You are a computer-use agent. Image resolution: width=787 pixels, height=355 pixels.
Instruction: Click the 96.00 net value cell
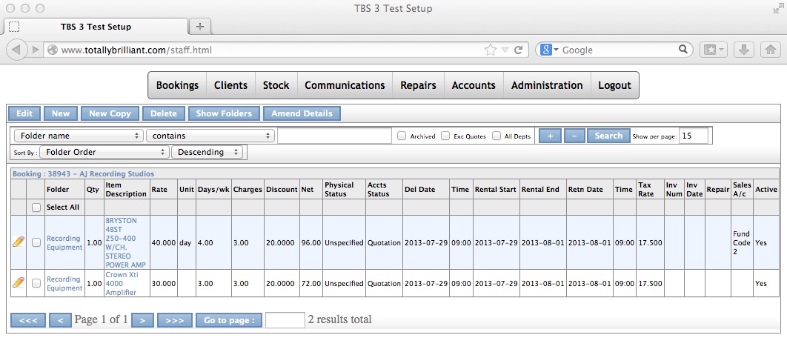tap(311, 242)
